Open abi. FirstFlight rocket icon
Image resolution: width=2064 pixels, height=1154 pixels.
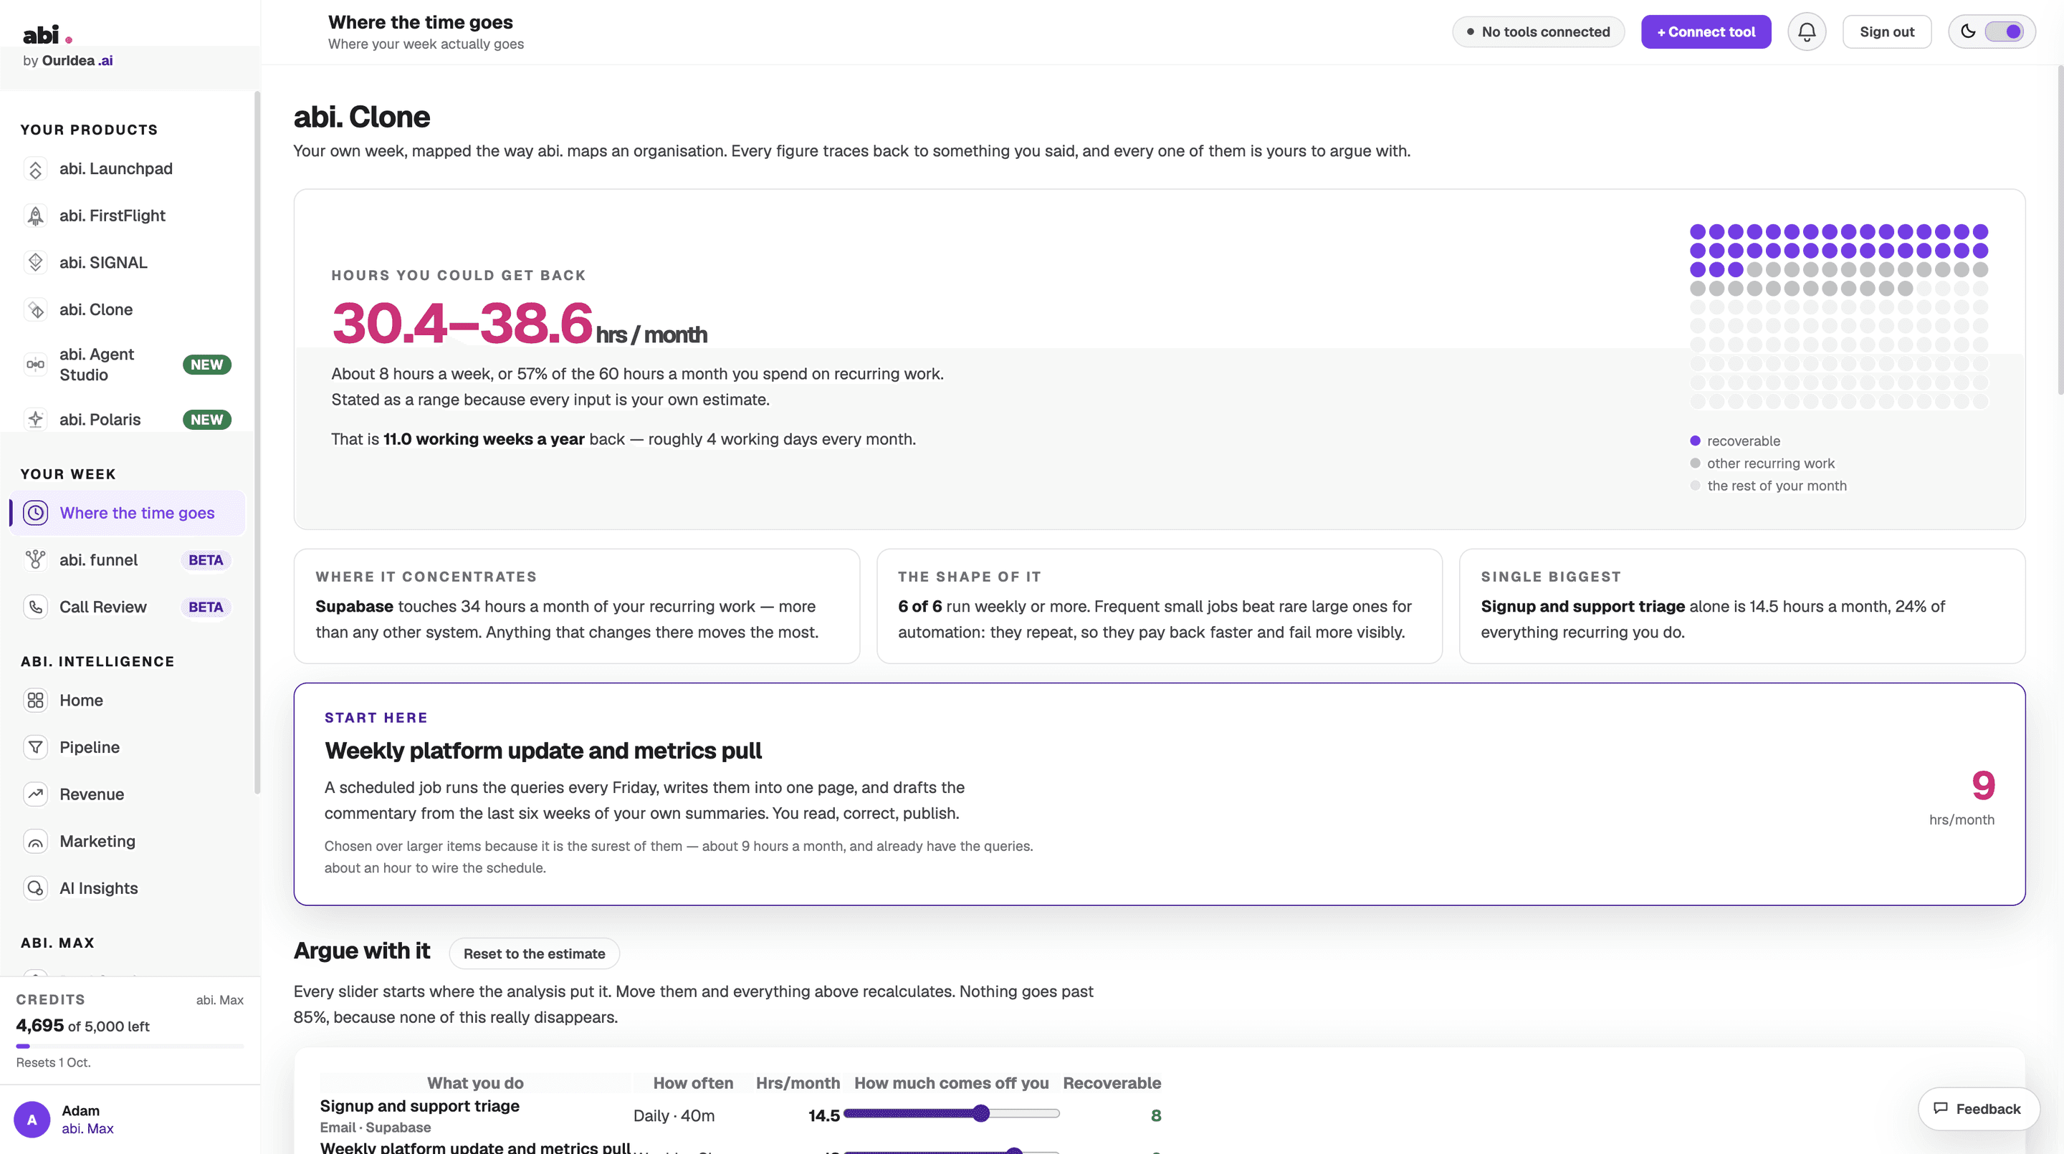pyautogui.click(x=35, y=216)
